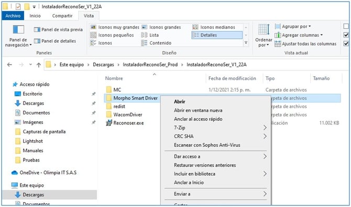Choose Restaurar versiones anteriores
351x207 pixels.
(x=216, y=165)
